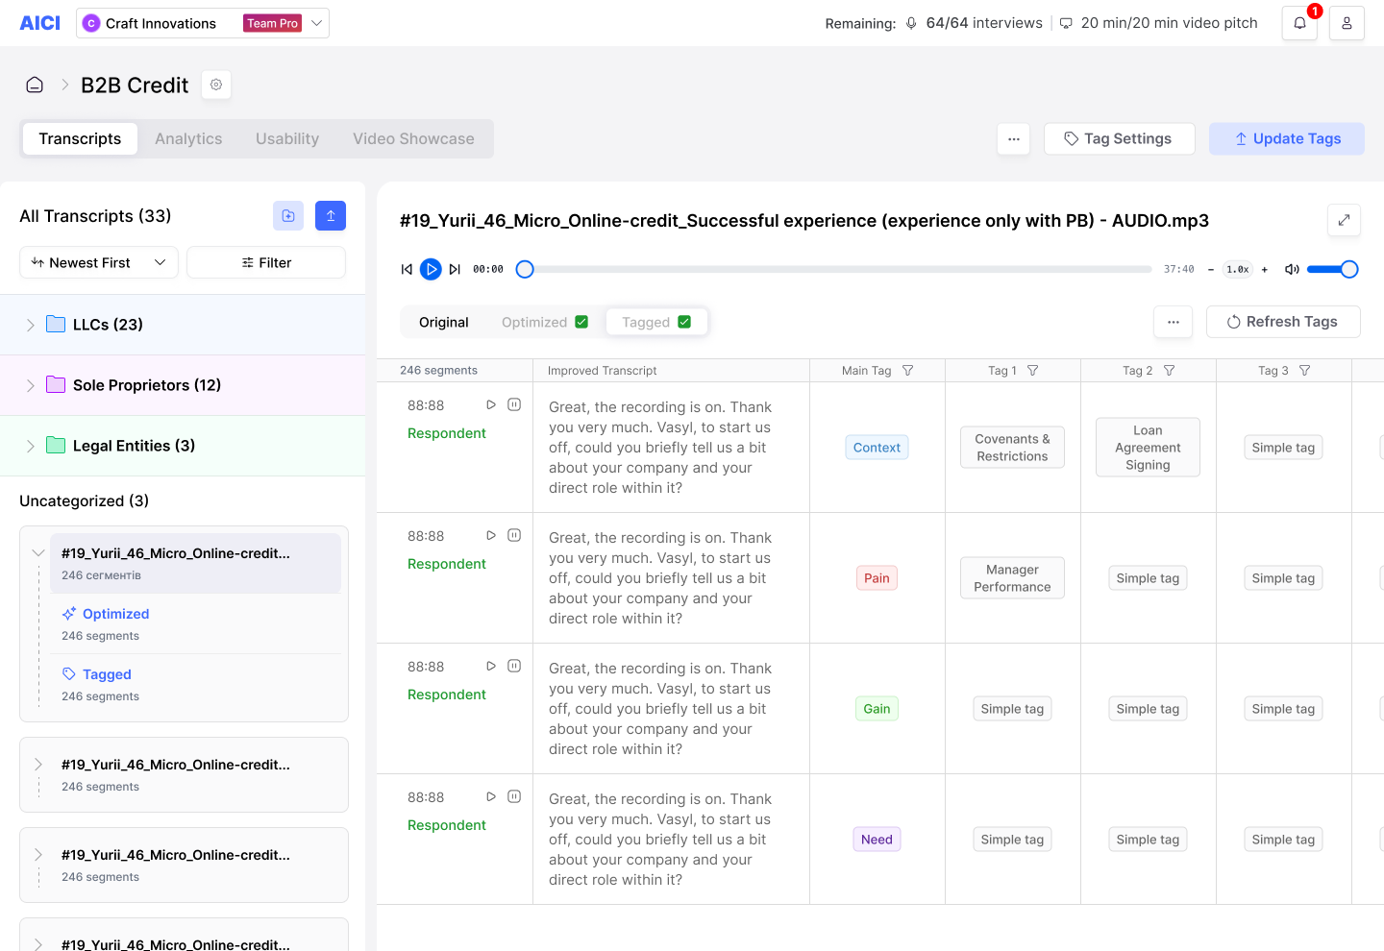Image resolution: width=1384 pixels, height=951 pixels.
Task: Click the add folder icon
Action: [x=288, y=215]
